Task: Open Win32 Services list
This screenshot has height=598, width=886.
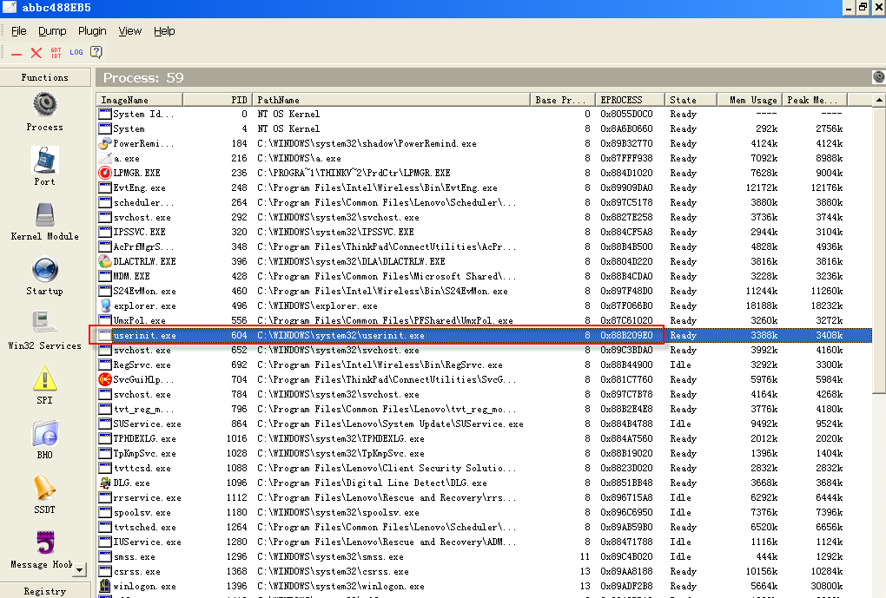Action: coord(44,325)
